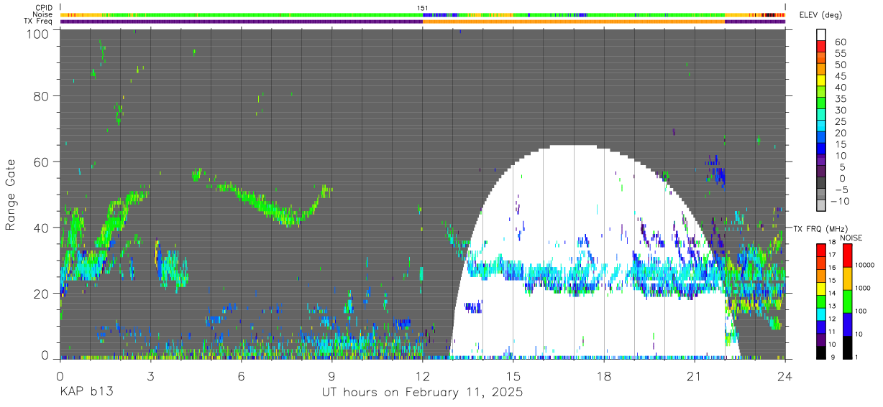Click the '40' tick on the Range Gate axis
Image resolution: width=883 pixels, height=407 pixels.
pyautogui.click(x=41, y=228)
